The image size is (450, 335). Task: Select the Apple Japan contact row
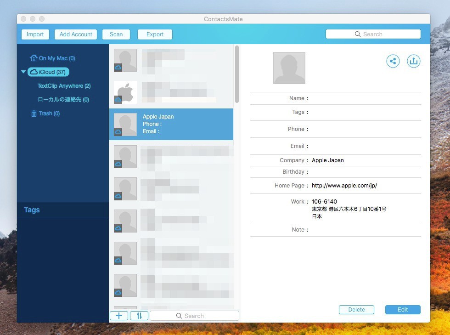tap(171, 124)
